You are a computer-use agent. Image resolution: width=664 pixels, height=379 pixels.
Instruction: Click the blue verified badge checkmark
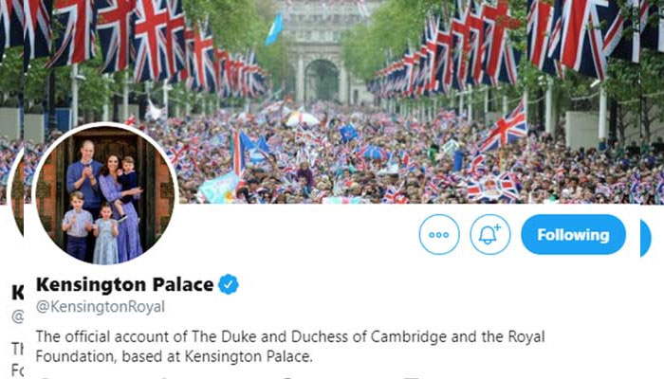click(x=230, y=284)
